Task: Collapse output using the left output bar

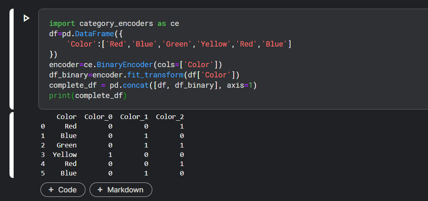Action: coord(12,145)
